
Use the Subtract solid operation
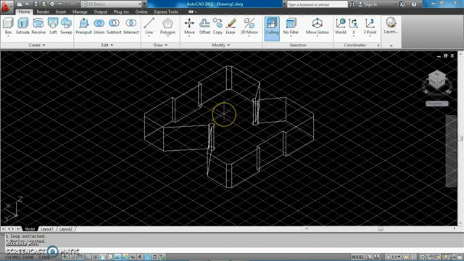pos(114,26)
